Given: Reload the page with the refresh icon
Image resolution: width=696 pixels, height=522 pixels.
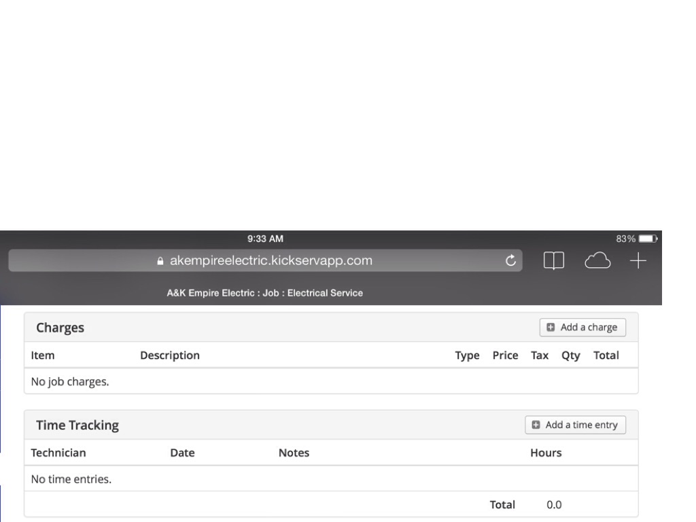Looking at the screenshot, I should tap(511, 261).
